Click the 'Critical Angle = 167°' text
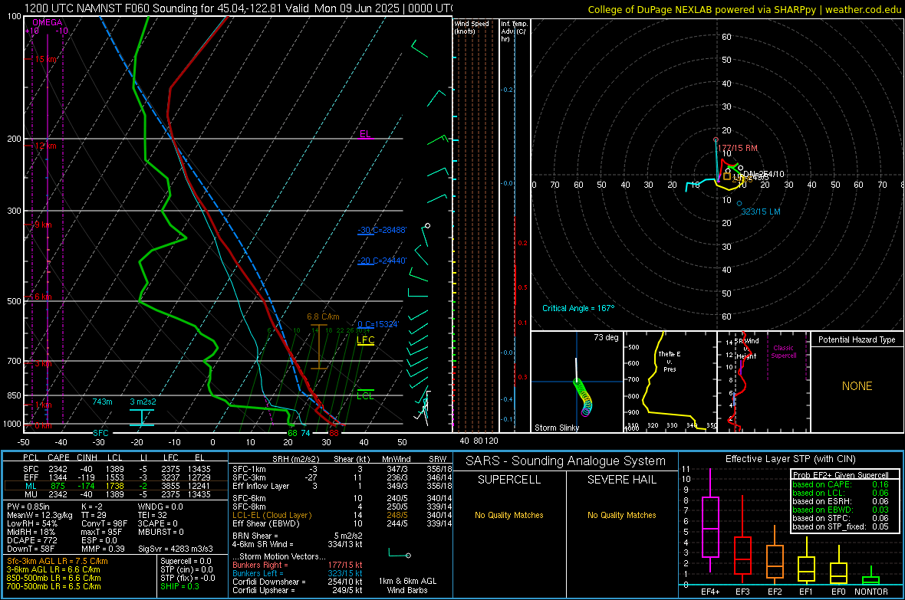 pyautogui.click(x=578, y=308)
